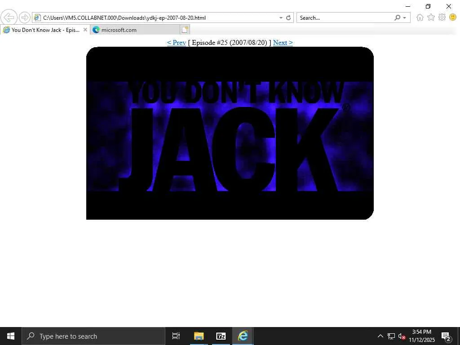Follow the "< Prev" episode link
Screen dimensions: 460x345
176,43
